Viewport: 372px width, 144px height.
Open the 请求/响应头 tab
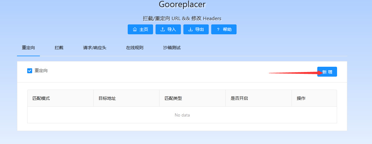pyautogui.click(x=95, y=48)
